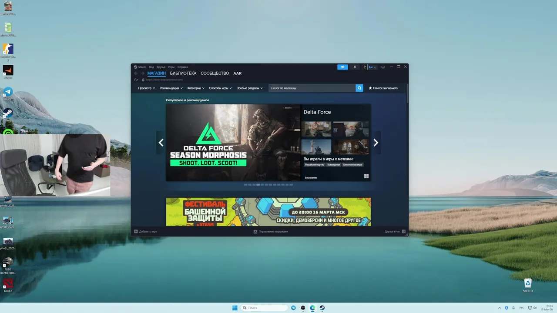This screenshot has width=557, height=313.
Task: Click the Steam announcements megaphone icon
Action: click(342, 67)
